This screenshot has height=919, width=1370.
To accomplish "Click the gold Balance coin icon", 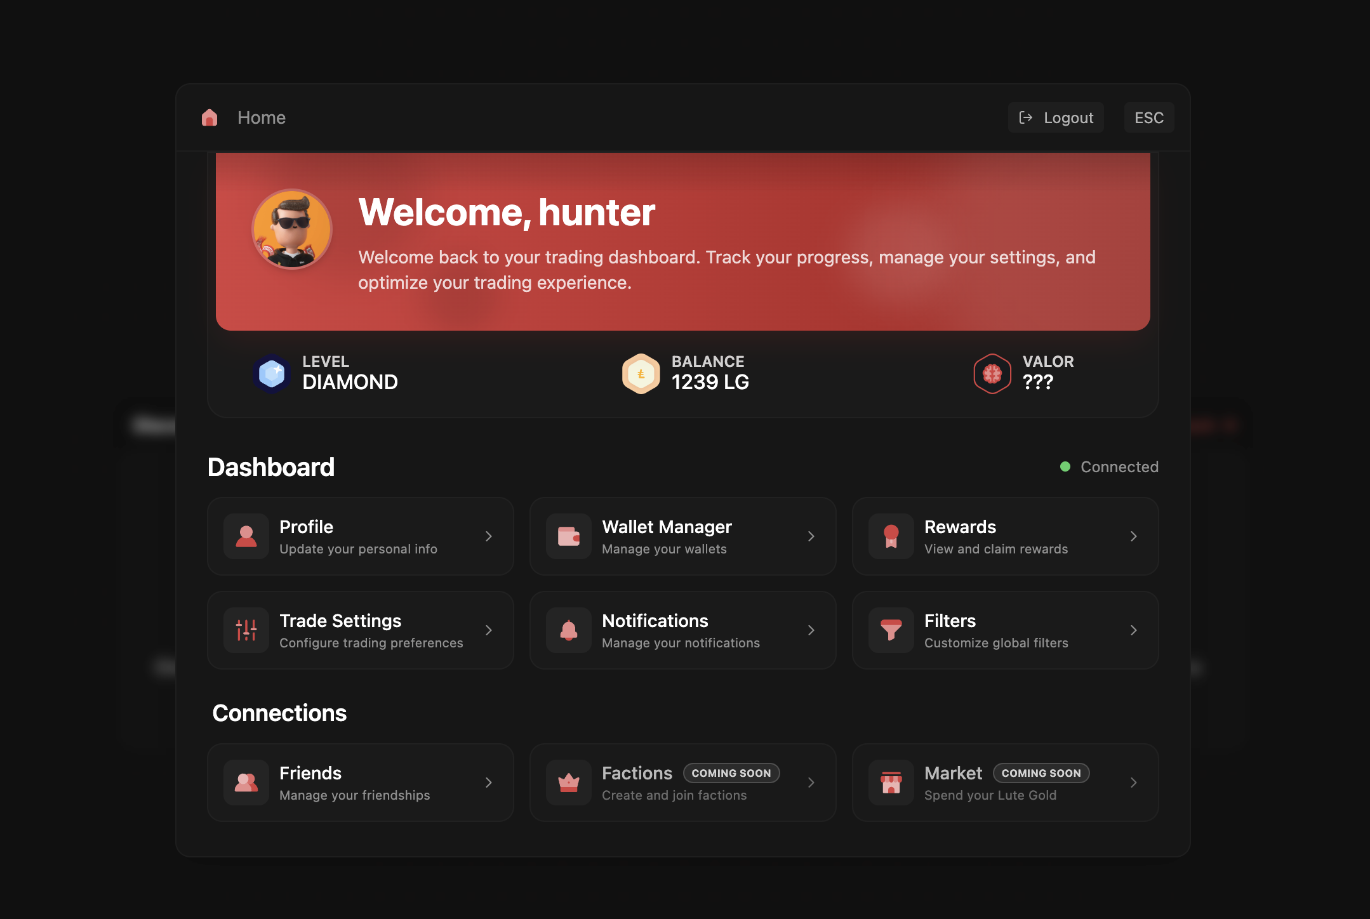I will 641,373.
